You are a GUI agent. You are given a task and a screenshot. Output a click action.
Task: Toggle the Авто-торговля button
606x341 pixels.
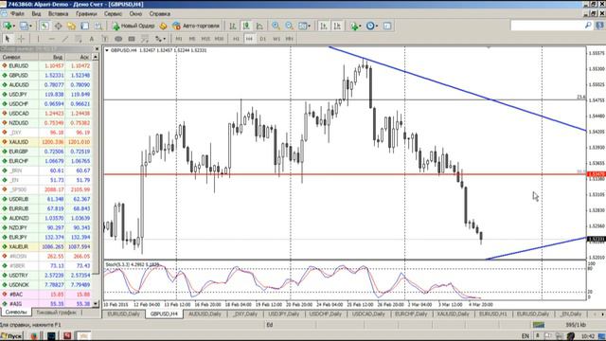(196, 26)
